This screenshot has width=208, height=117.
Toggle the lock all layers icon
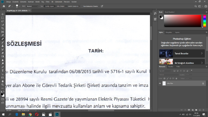pos(177,78)
